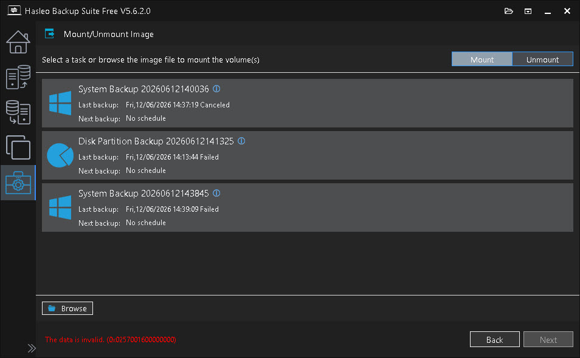
Task: Click pie icon of Disk Partition Backup task
Action: pos(60,155)
